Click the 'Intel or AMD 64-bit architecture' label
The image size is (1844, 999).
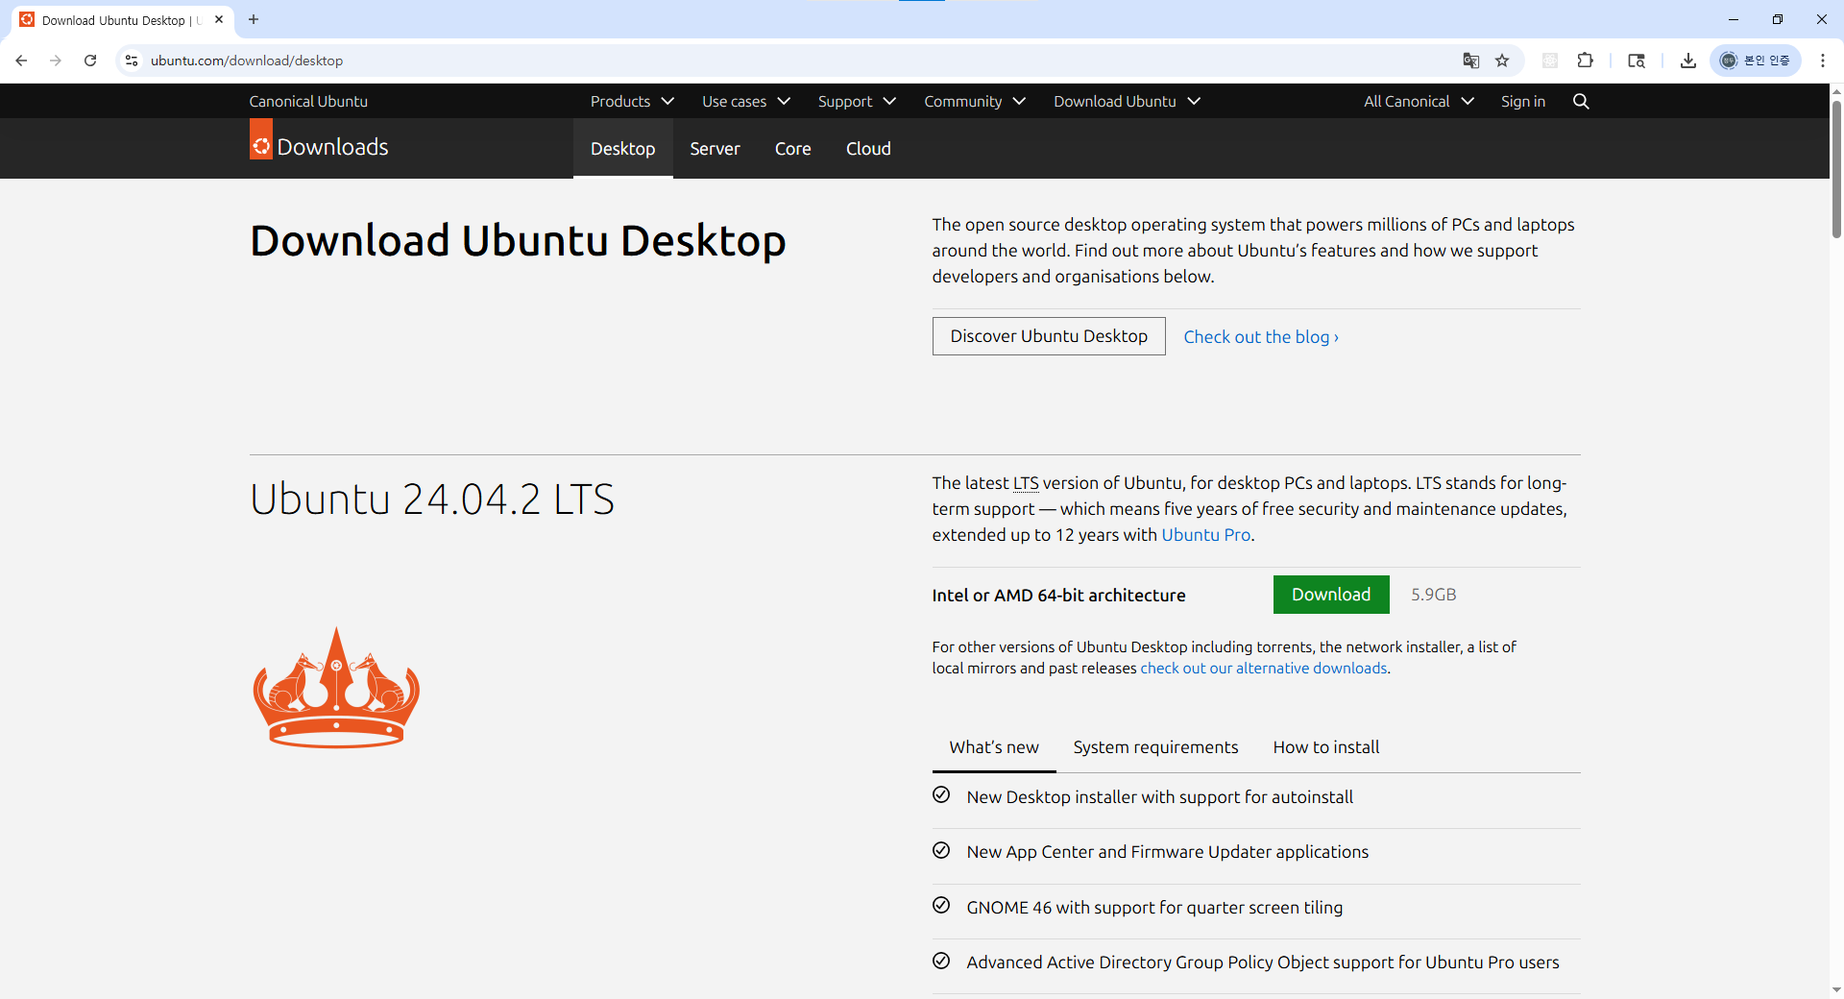pyautogui.click(x=1058, y=596)
